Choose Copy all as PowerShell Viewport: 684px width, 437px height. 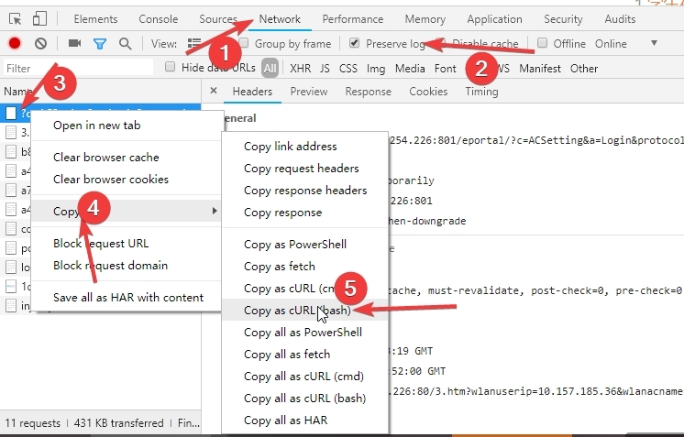click(x=305, y=333)
